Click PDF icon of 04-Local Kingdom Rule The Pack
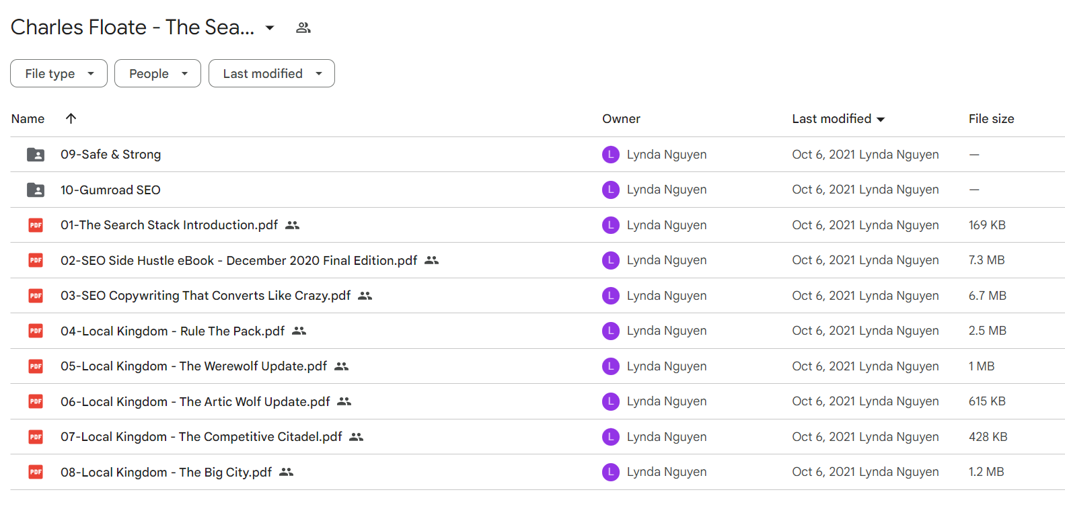Viewport: 1065px width, 525px height. (x=36, y=331)
